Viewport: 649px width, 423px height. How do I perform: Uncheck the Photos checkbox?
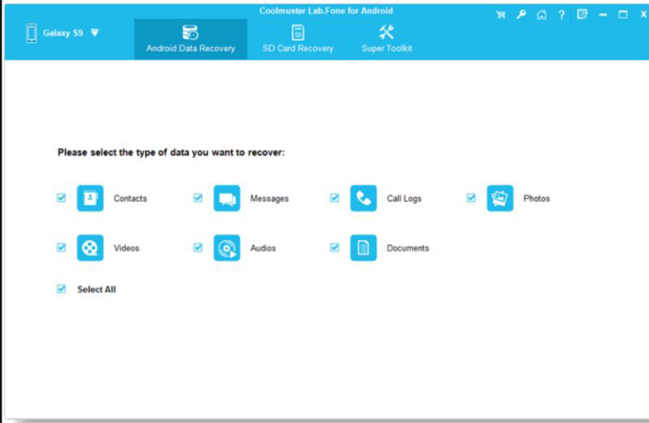point(471,198)
